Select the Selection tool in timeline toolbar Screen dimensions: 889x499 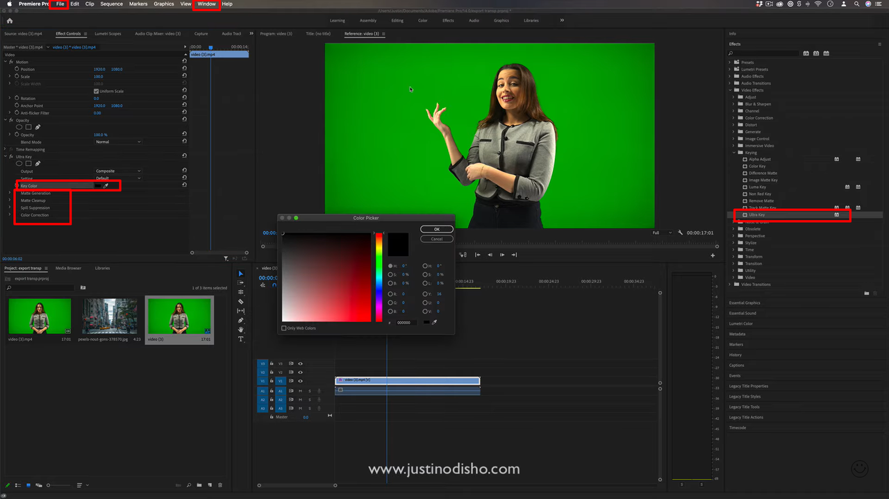click(241, 273)
